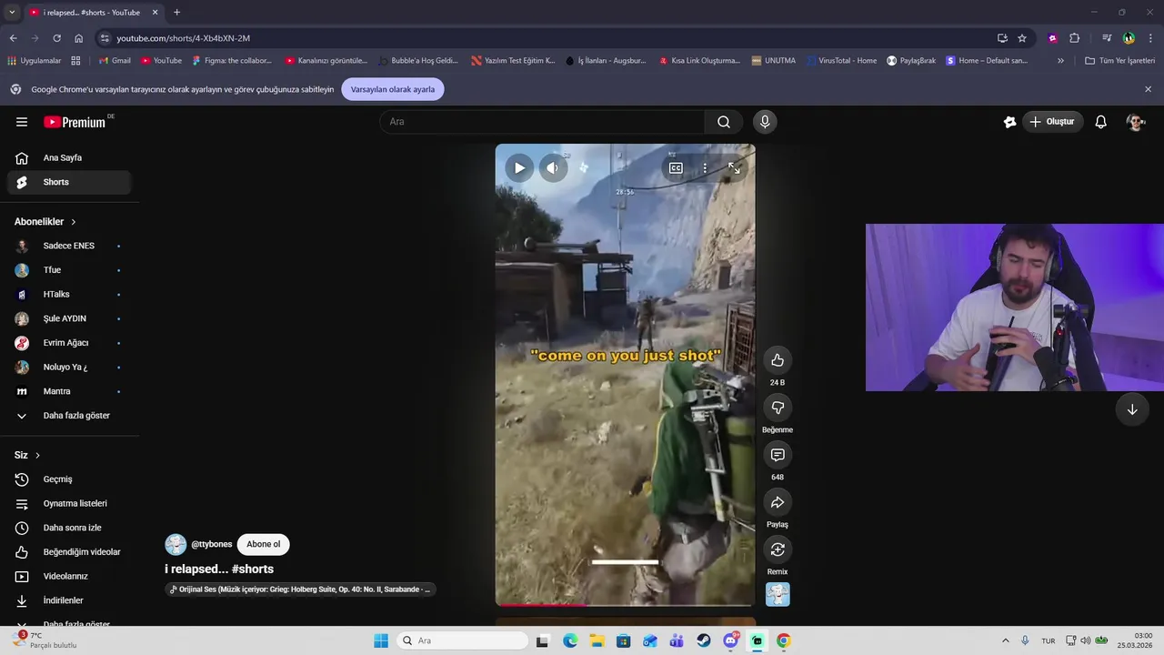Image resolution: width=1164 pixels, height=655 pixels.
Task: Remix this Short
Action: pos(778,549)
